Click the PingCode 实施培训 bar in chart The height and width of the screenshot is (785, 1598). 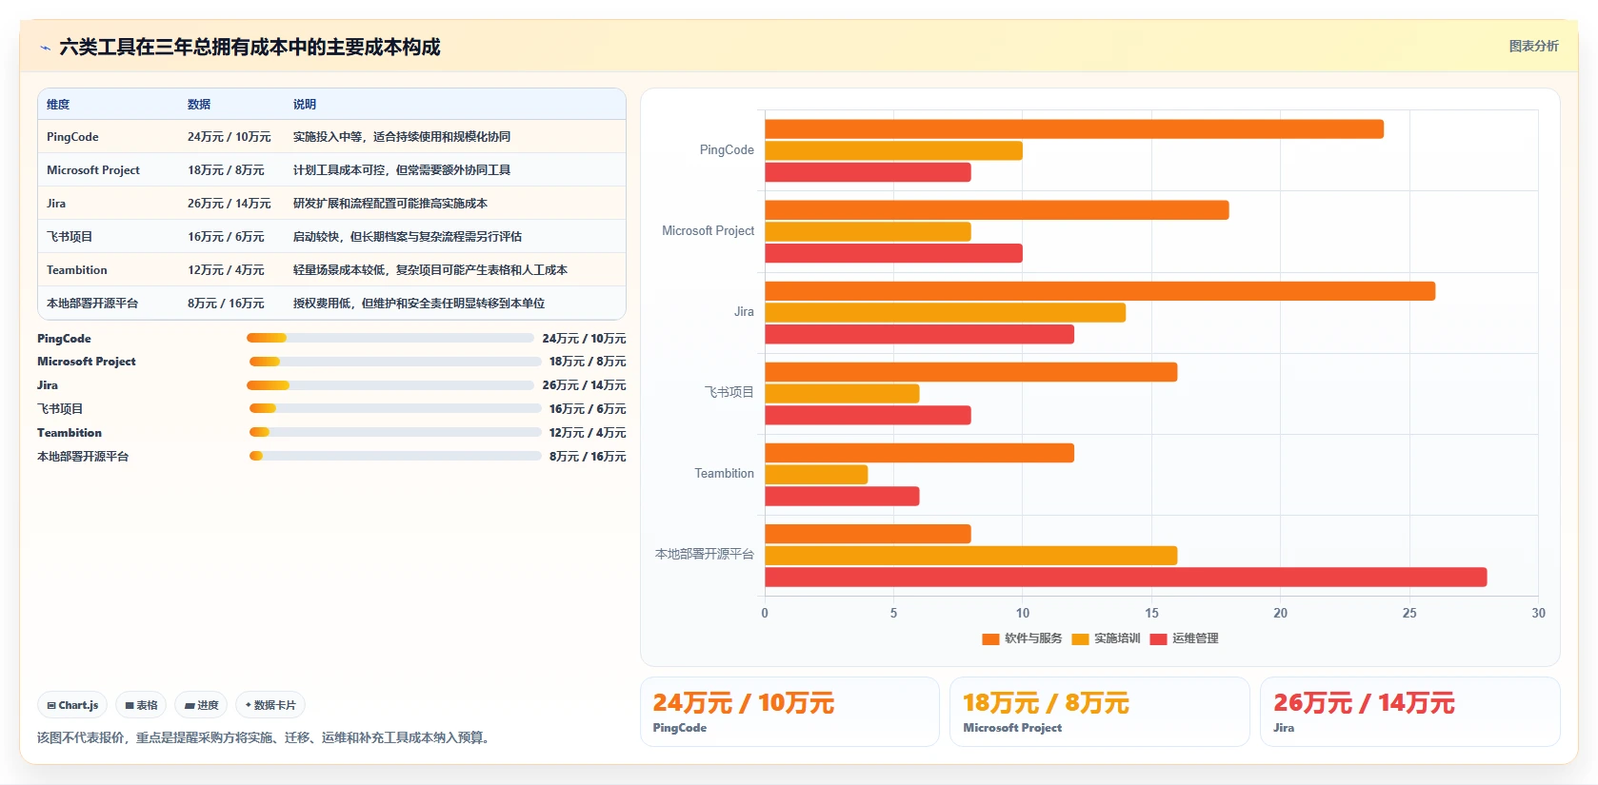[x=893, y=150]
